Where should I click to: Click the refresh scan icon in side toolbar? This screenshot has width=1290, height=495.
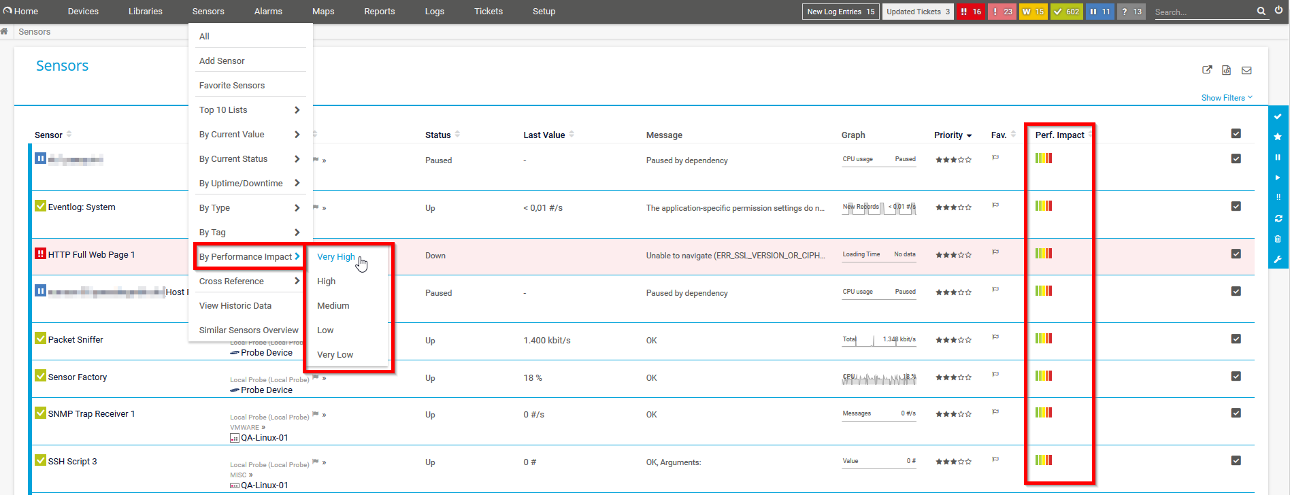1278,218
